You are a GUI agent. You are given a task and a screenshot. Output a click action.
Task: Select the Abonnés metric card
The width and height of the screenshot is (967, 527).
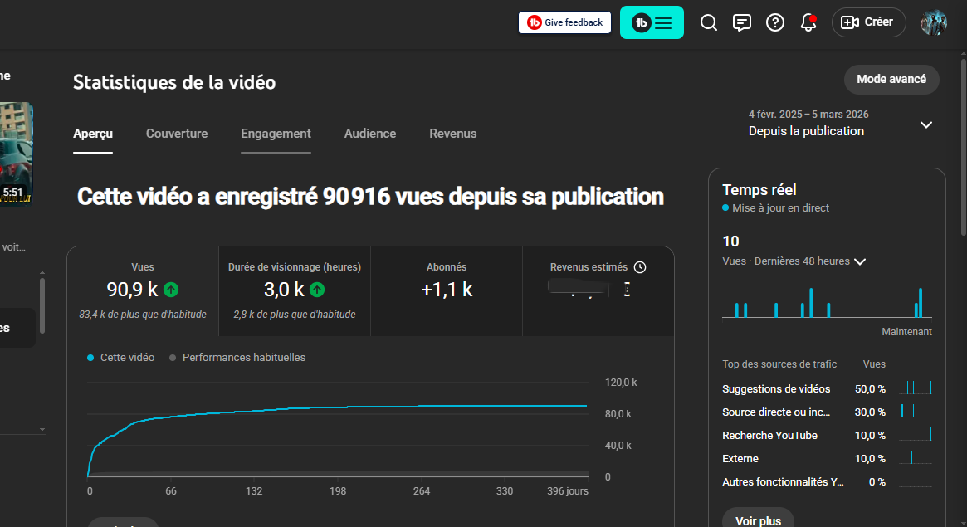pyautogui.click(x=446, y=290)
